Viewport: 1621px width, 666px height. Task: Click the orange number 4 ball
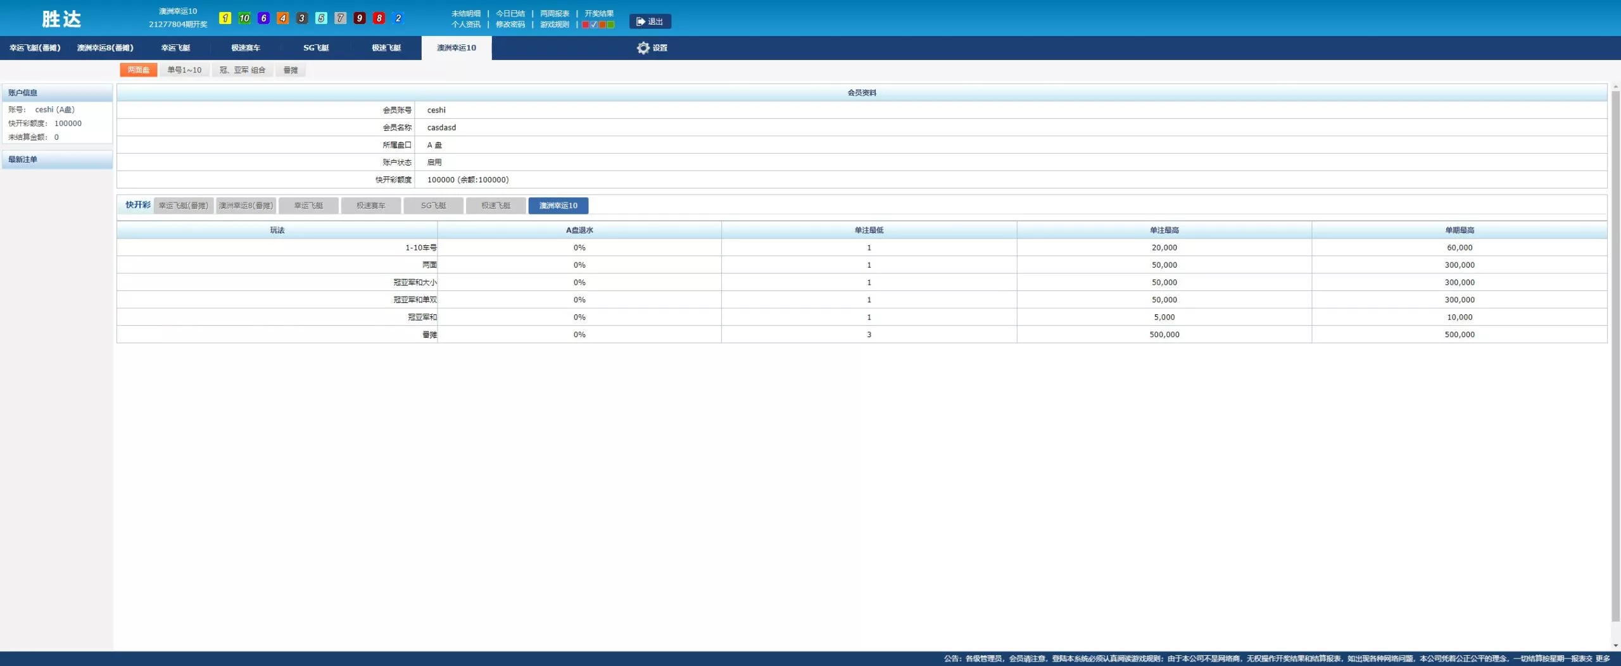point(283,18)
